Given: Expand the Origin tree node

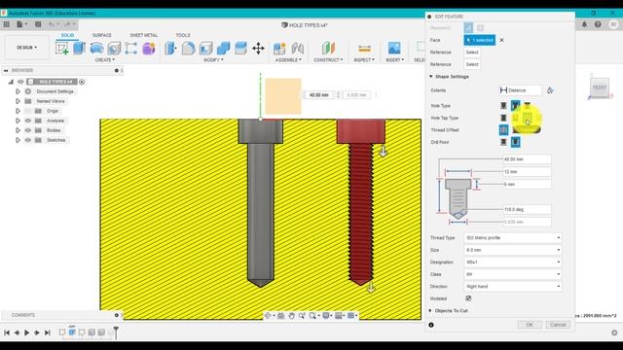Looking at the screenshot, I should coord(18,111).
